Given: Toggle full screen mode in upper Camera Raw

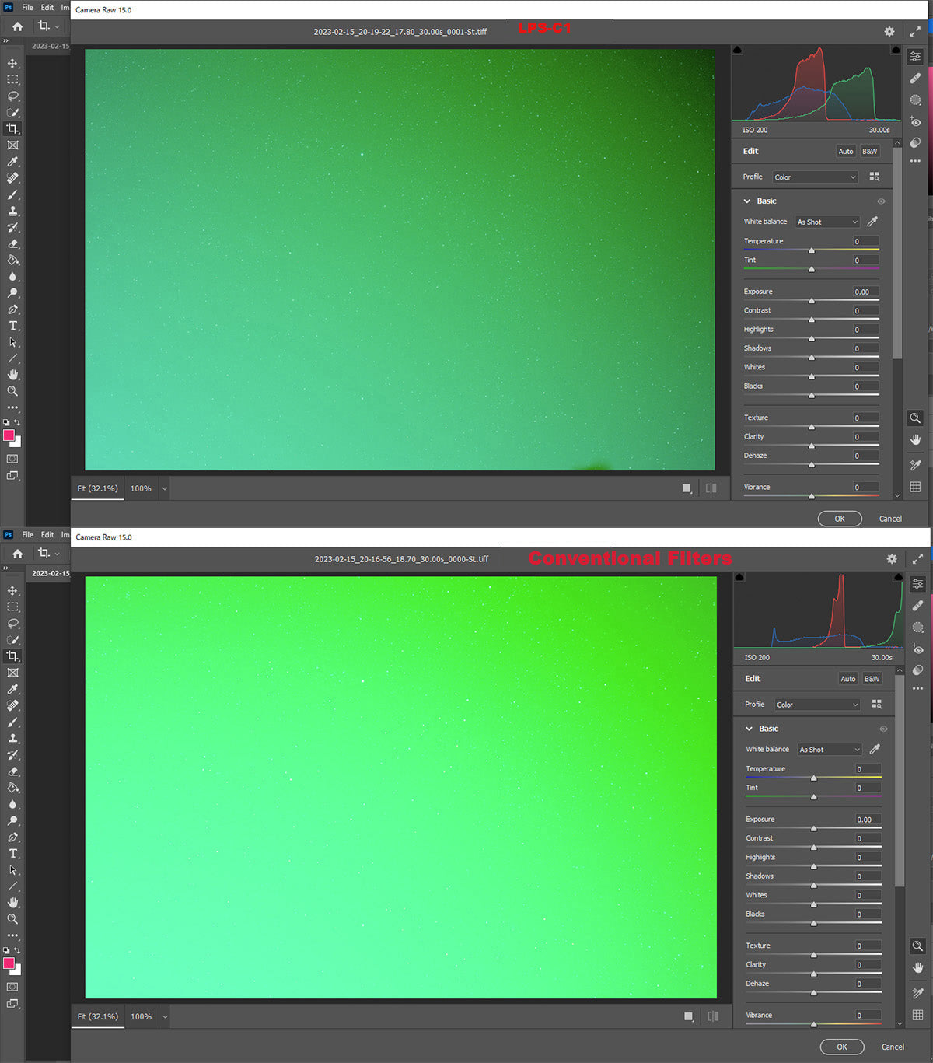Looking at the screenshot, I should click(x=915, y=32).
